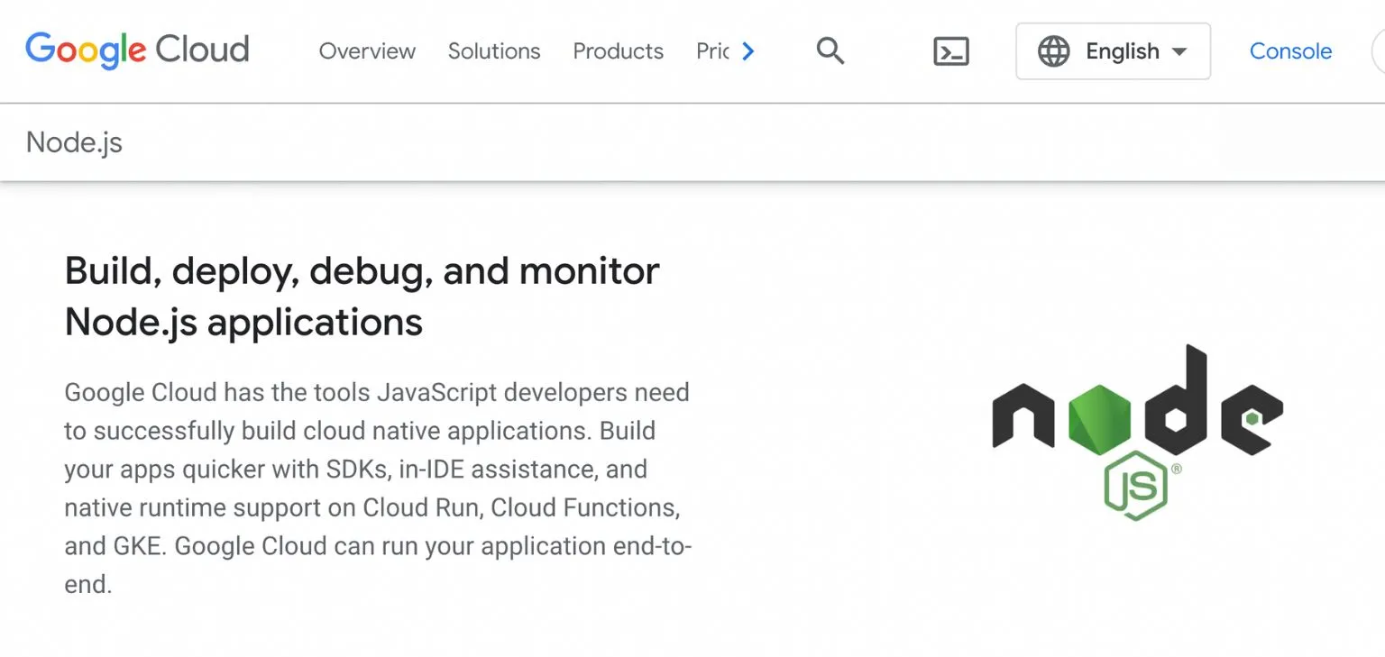This screenshot has height=657, width=1385.
Task: Activate the Cloud Shell terminal icon
Action: pyautogui.click(x=950, y=51)
